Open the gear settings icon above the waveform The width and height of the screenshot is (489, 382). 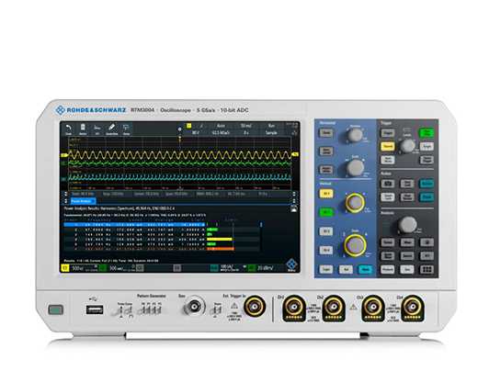pos(179,129)
